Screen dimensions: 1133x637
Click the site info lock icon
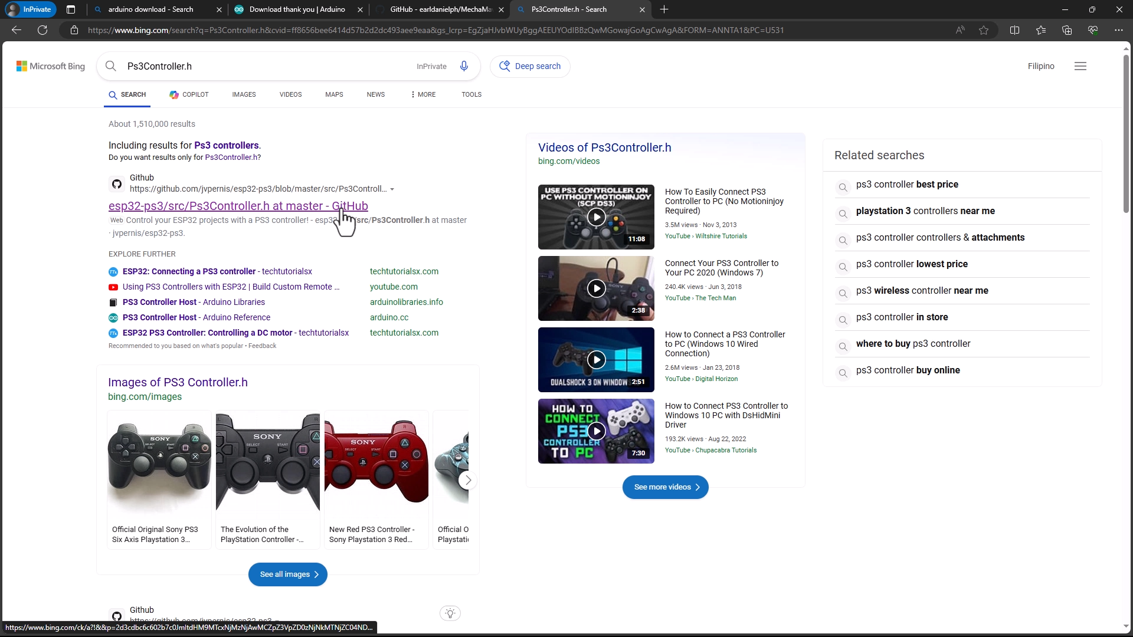click(74, 30)
